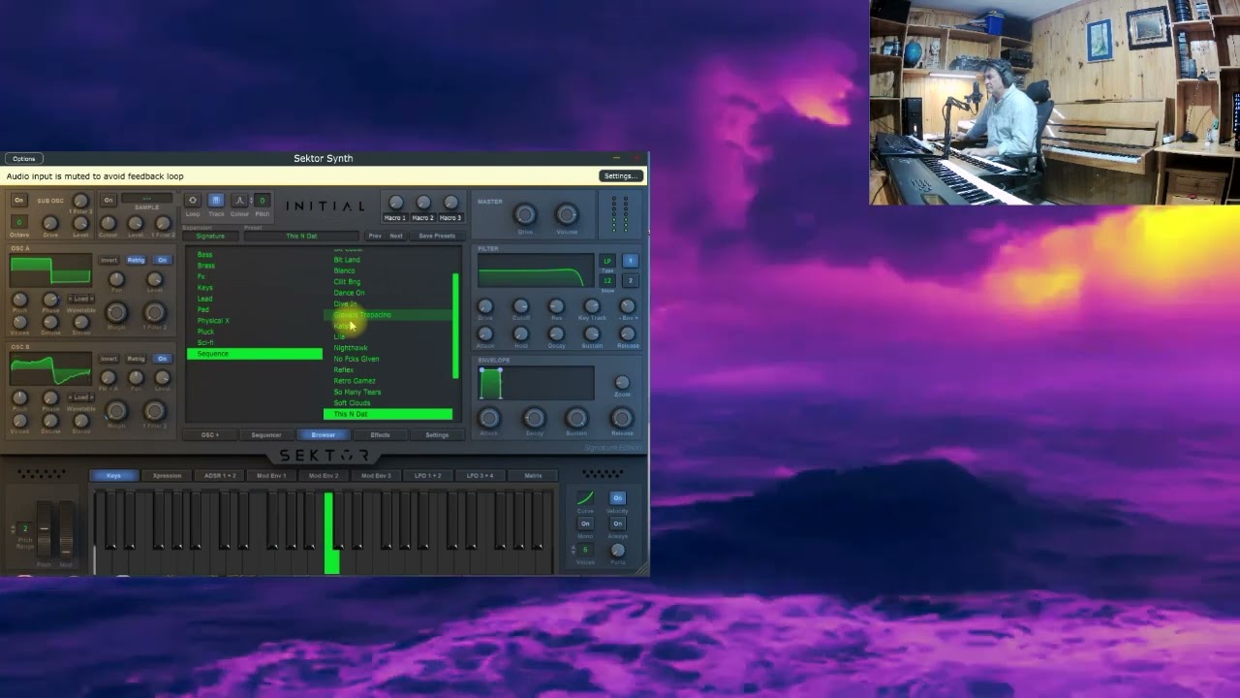1240x698 pixels.
Task: Click the Pitch bend wheel
Action: click(x=44, y=529)
